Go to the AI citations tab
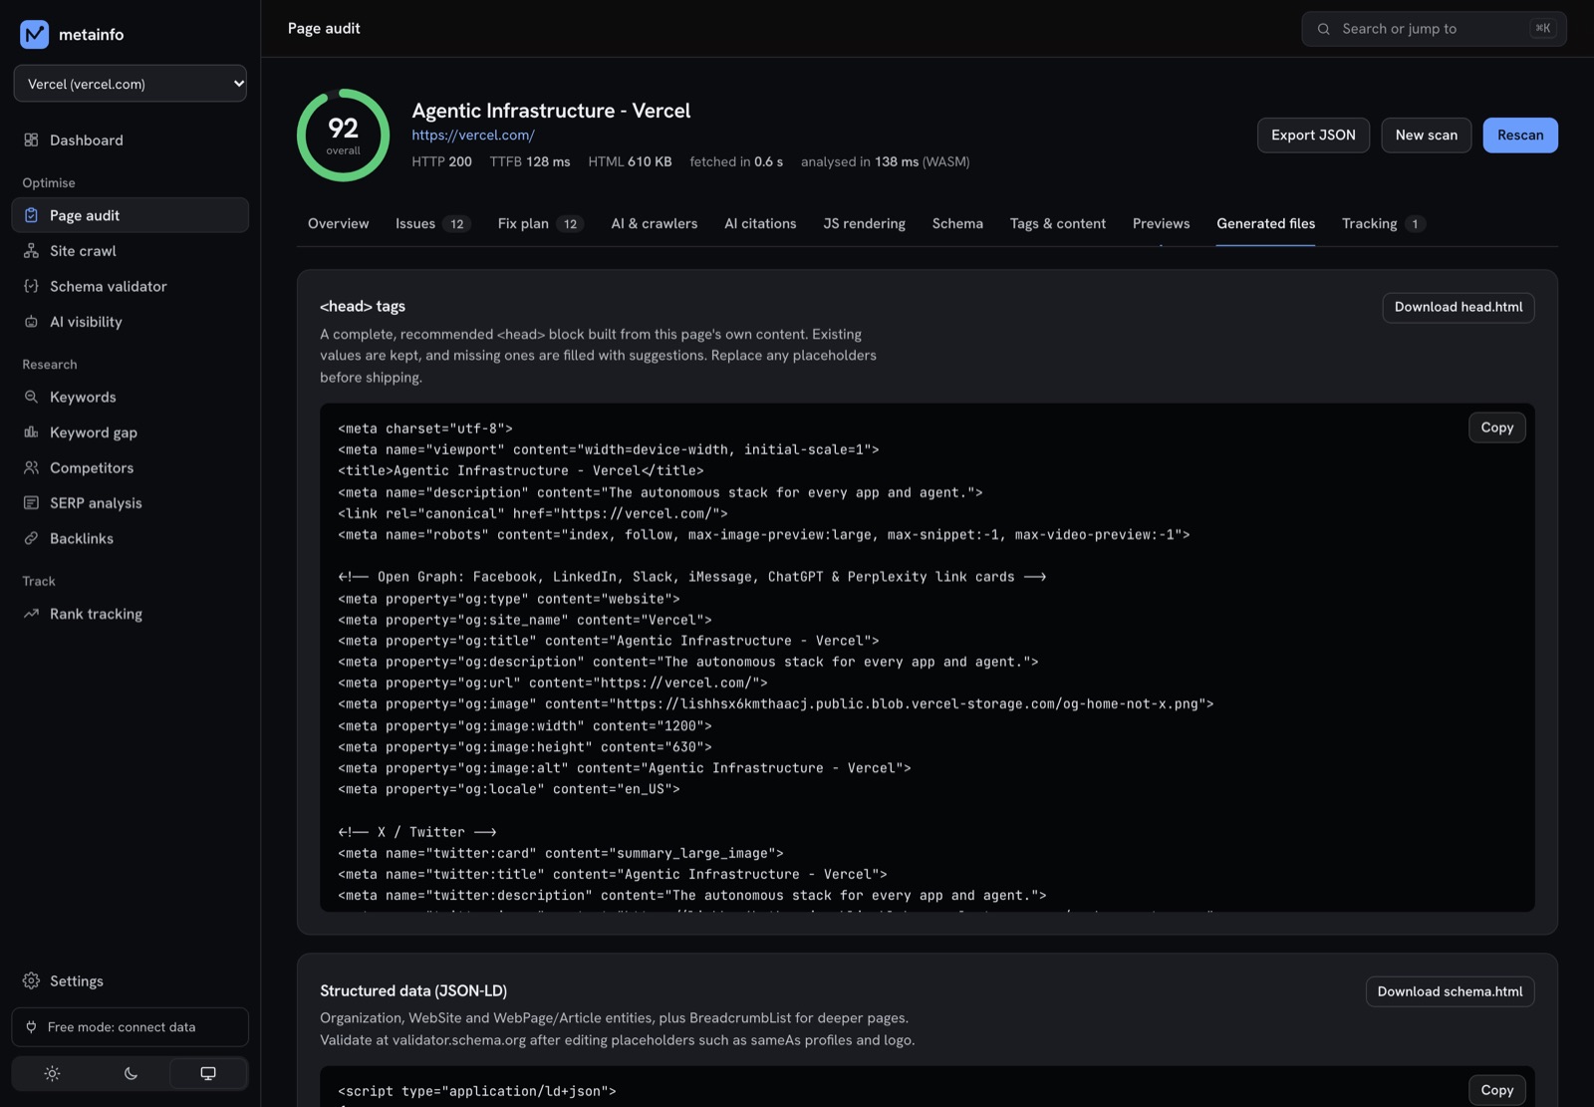 point(760,223)
